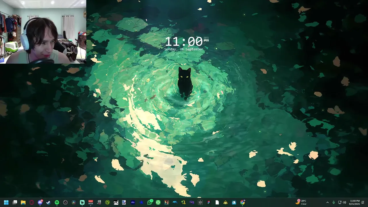The height and width of the screenshot is (207, 368).
Task: Open OBS Studio from the taskbar
Action: pyautogui.click(x=65, y=202)
